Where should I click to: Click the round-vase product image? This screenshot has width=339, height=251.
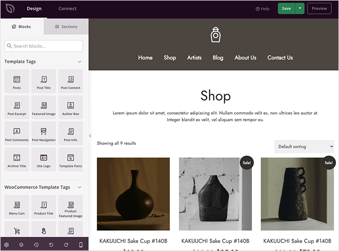(133, 194)
